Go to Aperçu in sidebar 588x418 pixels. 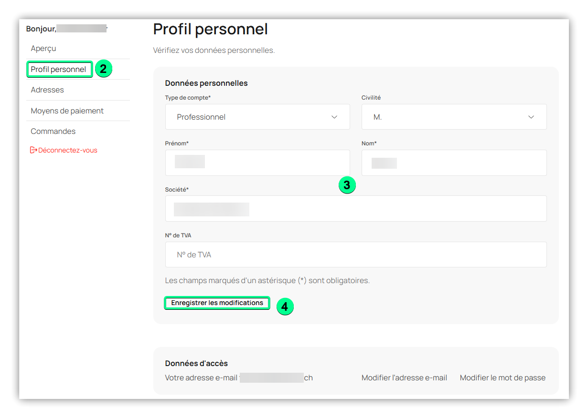[43, 49]
